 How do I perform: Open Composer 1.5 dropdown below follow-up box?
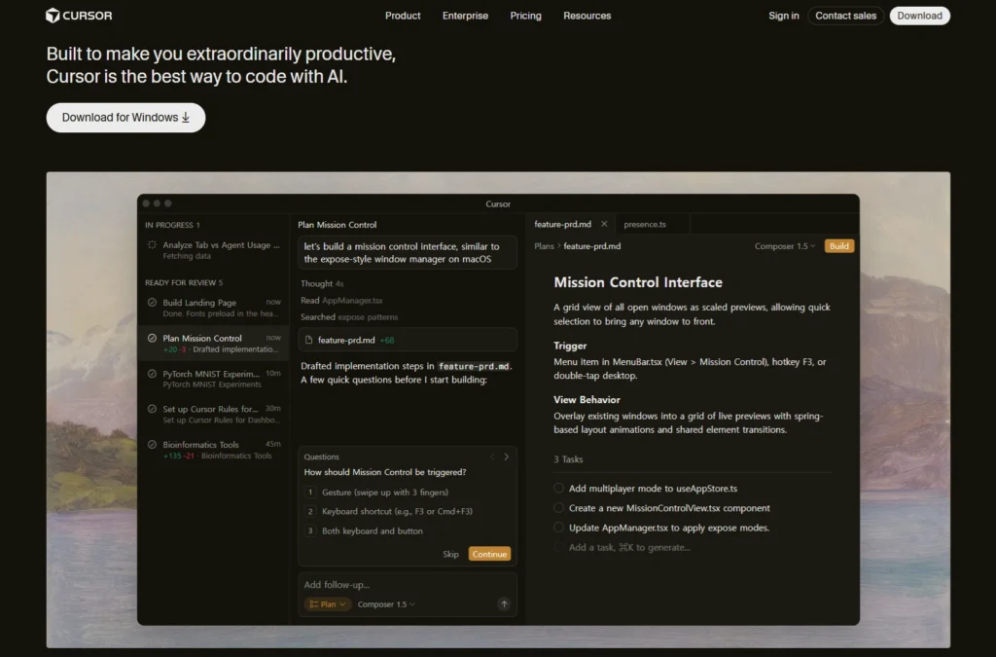(x=386, y=604)
